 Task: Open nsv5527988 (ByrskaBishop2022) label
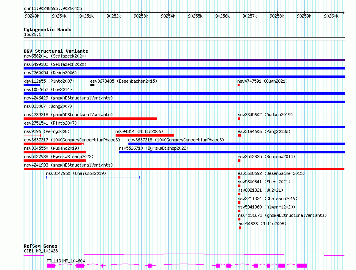(x=59, y=157)
